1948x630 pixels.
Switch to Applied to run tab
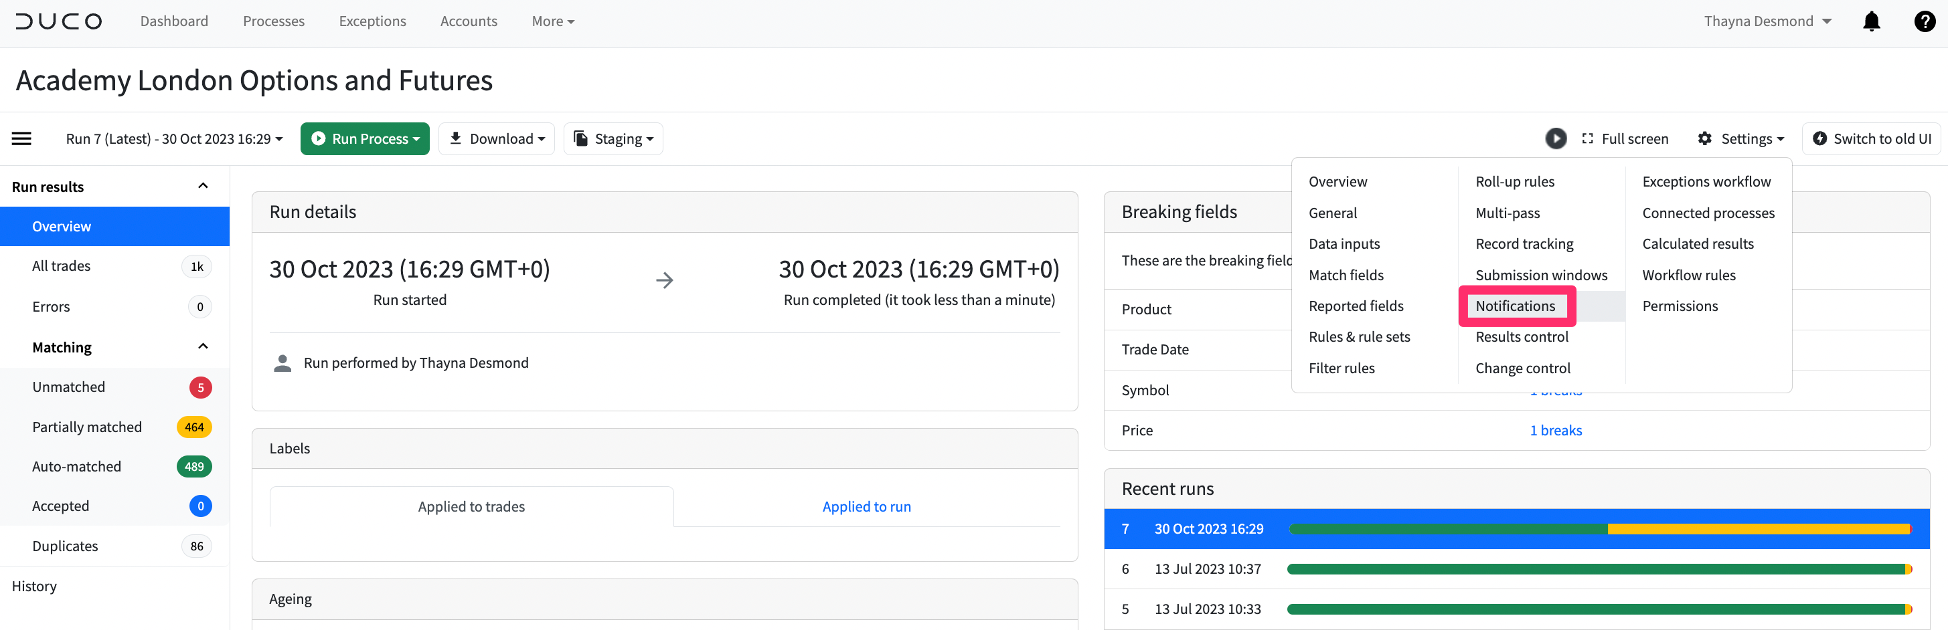tap(867, 507)
